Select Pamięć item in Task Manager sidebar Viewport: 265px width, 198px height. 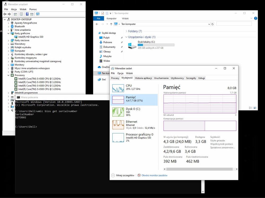pos(134,100)
